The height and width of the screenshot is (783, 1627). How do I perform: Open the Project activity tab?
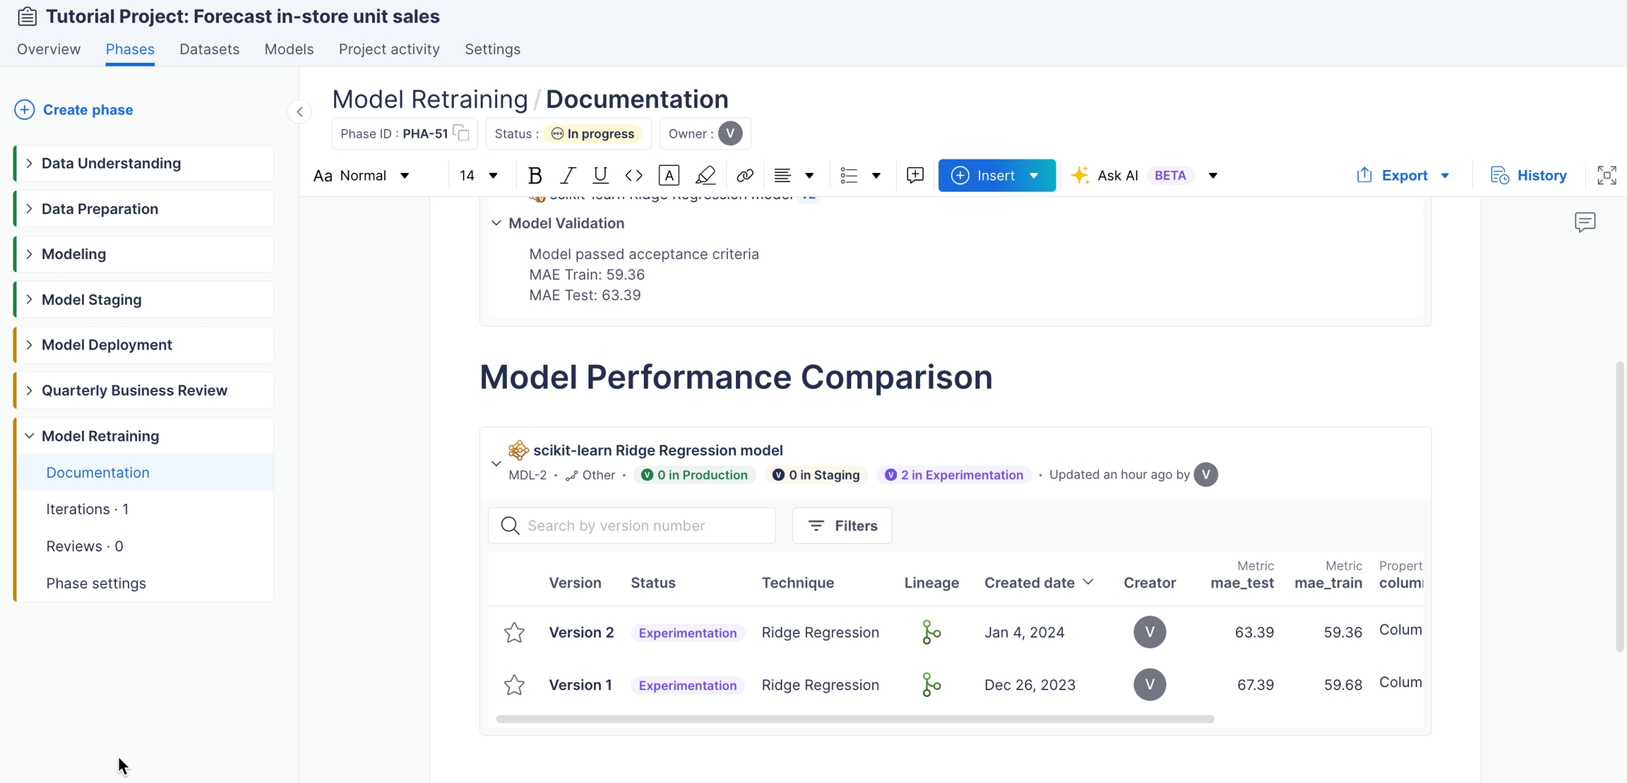388,49
